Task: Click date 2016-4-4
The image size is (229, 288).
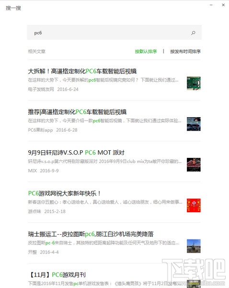Action: tap(49, 252)
